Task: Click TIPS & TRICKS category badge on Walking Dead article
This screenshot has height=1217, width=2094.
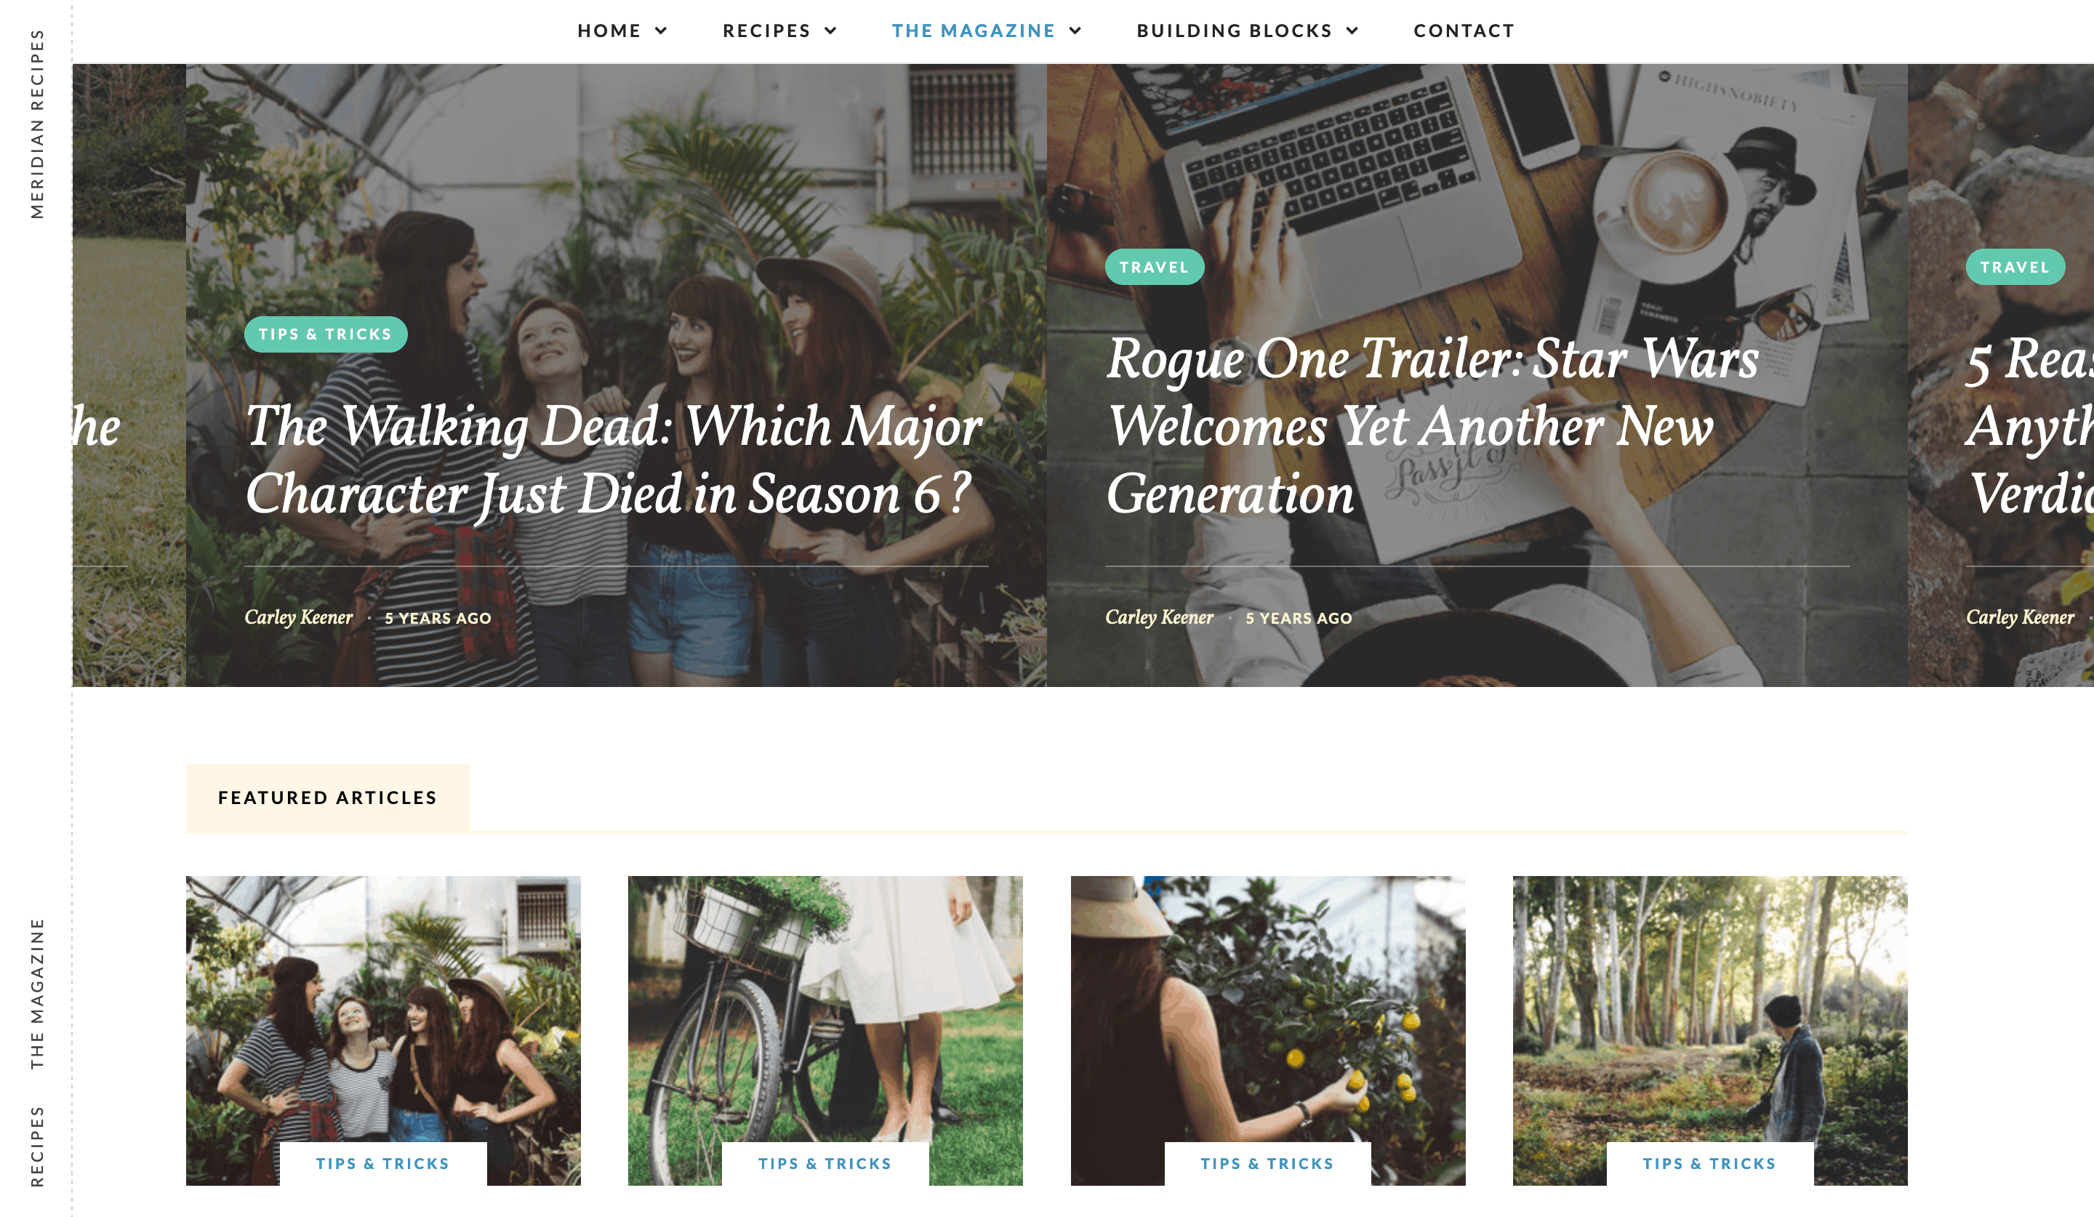Action: click(x=324, y=333)
